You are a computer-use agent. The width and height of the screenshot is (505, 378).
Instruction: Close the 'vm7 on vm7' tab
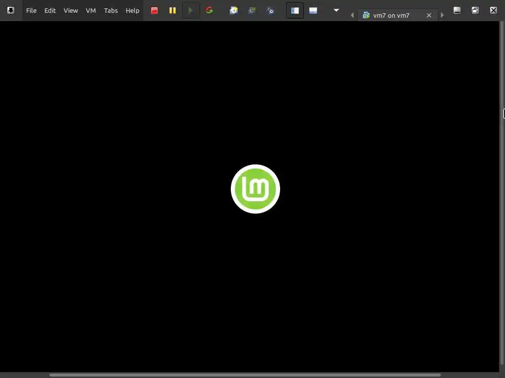tap(429, 15)
